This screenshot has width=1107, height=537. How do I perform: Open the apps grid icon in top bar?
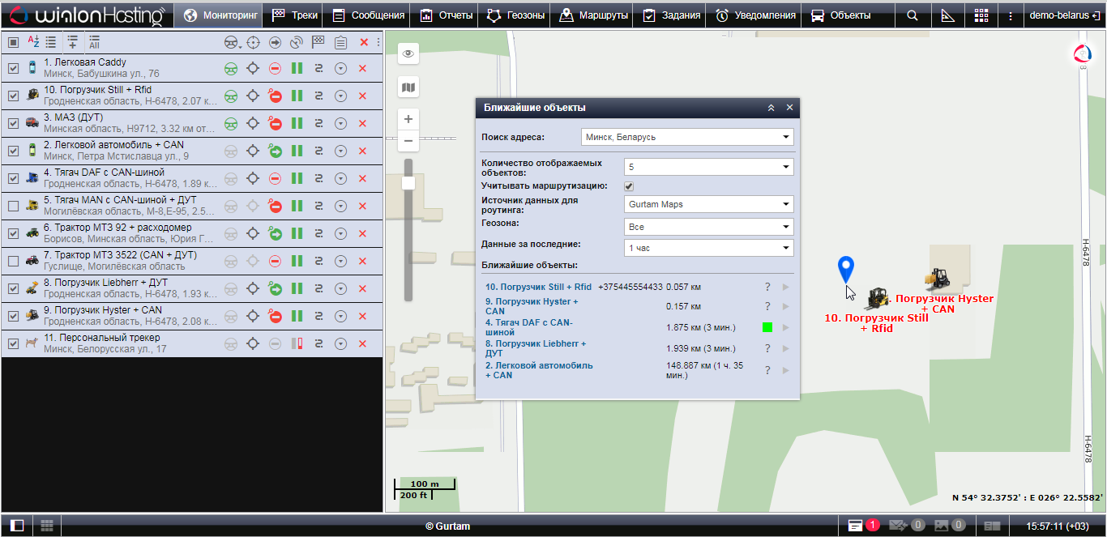tap(981, 15)
